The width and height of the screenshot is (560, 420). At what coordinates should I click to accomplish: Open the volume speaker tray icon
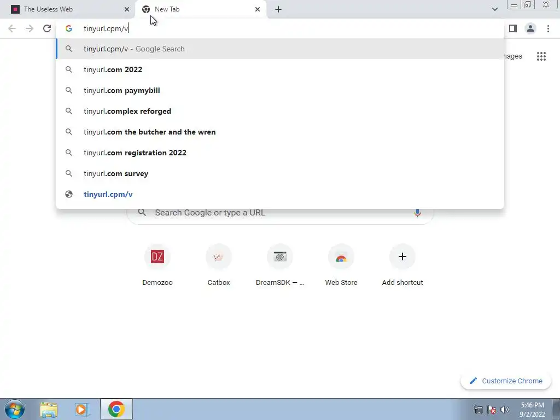coord(505,410)
